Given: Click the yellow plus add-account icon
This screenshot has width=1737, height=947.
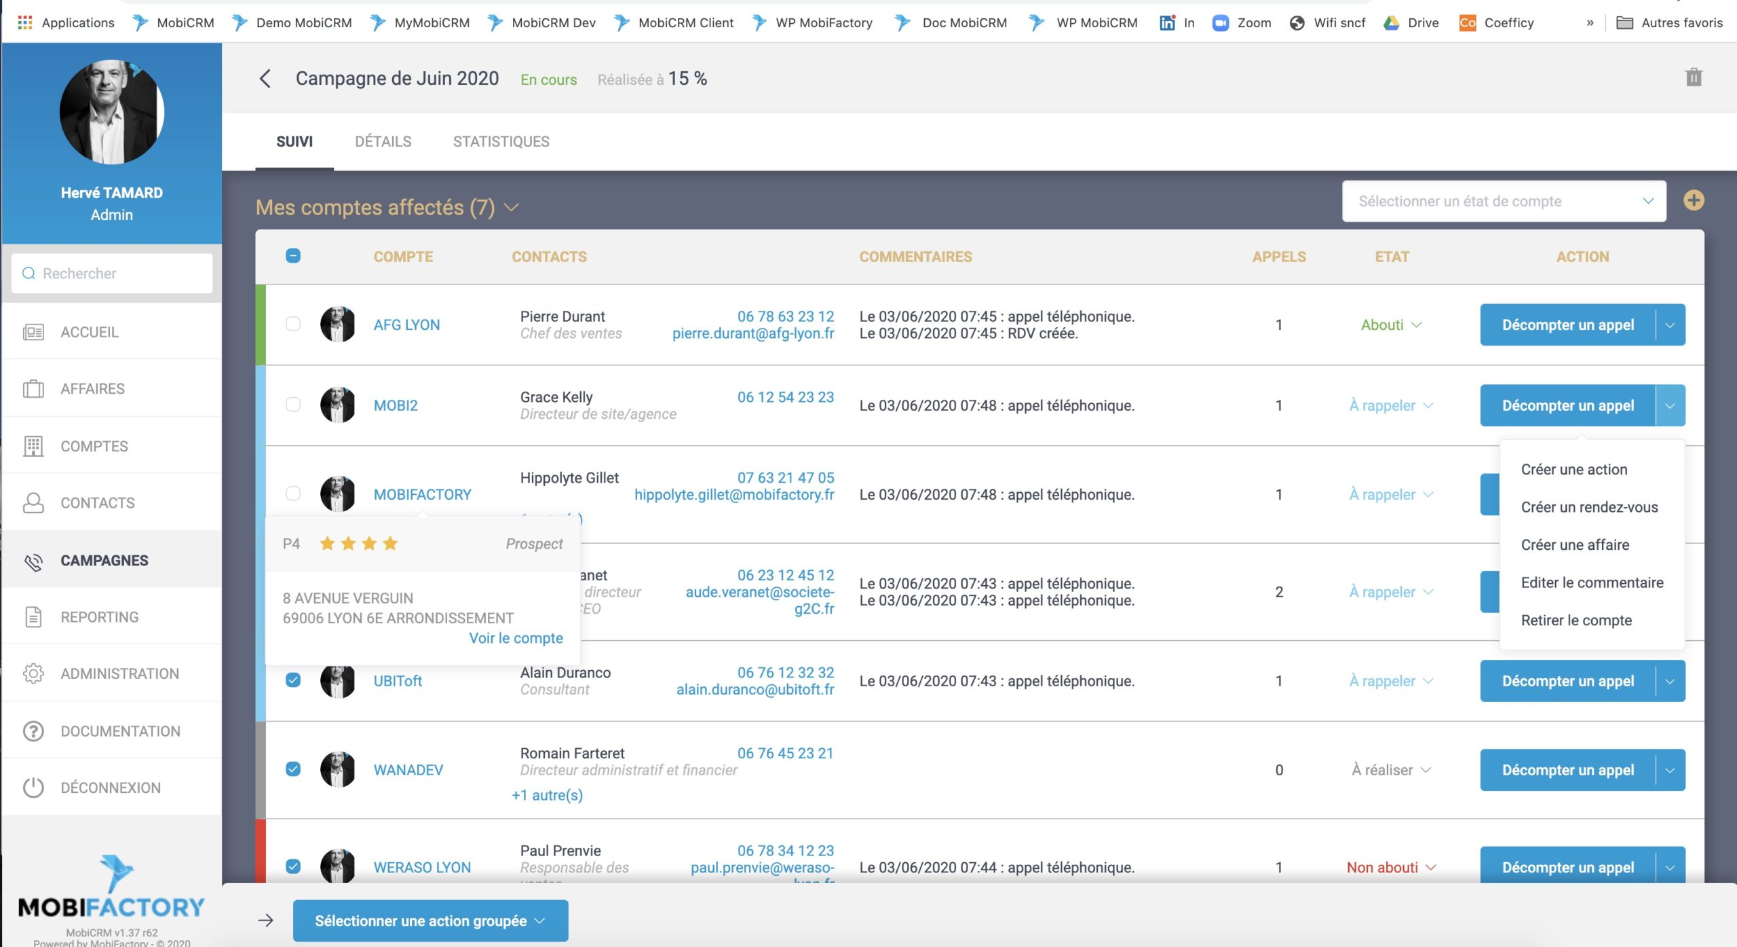Looking at the screenshot, I should (x=1693, y=201).
